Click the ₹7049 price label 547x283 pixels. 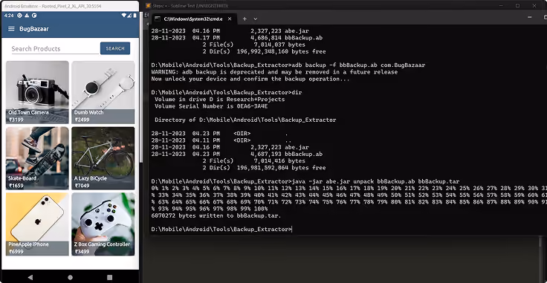click(82, 186)
